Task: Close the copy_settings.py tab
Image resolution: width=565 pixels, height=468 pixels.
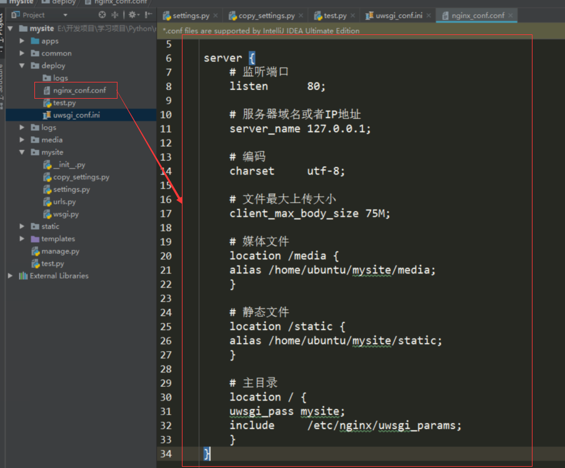Action: (301, 15)
